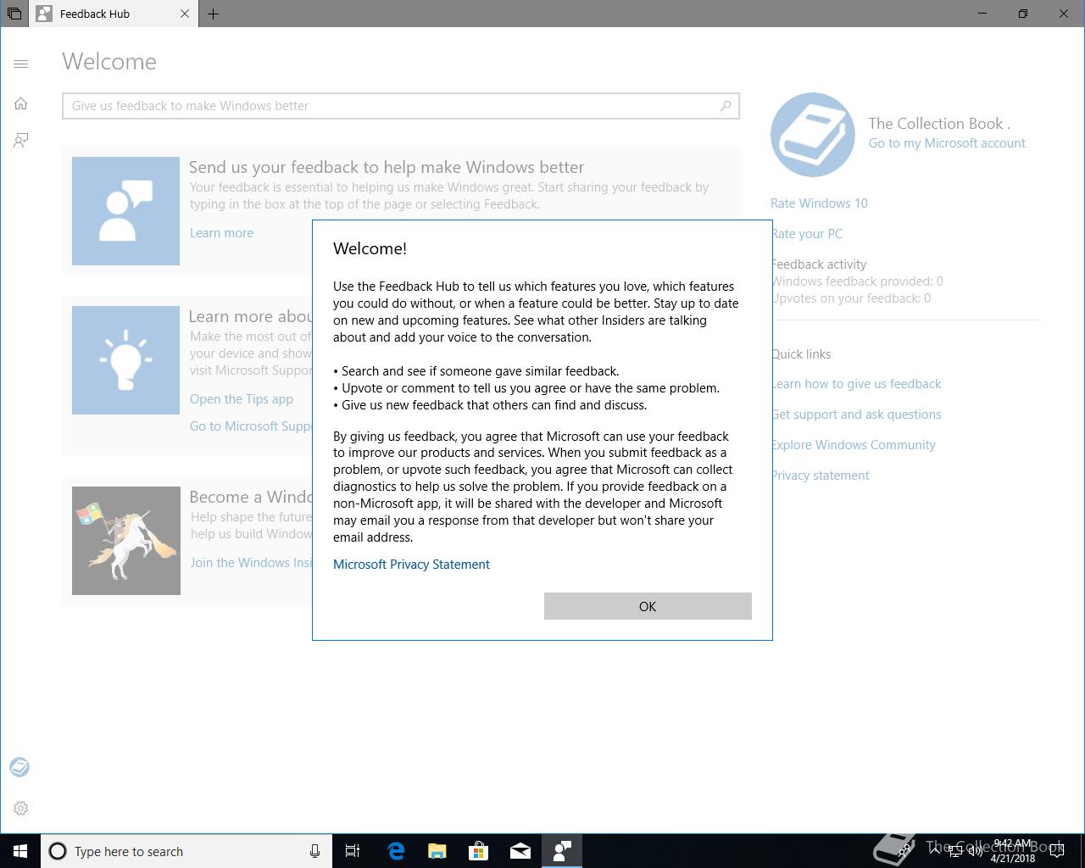The width and height of the screenshot is (1085, 868).
Task: Click 'Upvotes on your feedback: 0' text
Action: pos(851,298)
